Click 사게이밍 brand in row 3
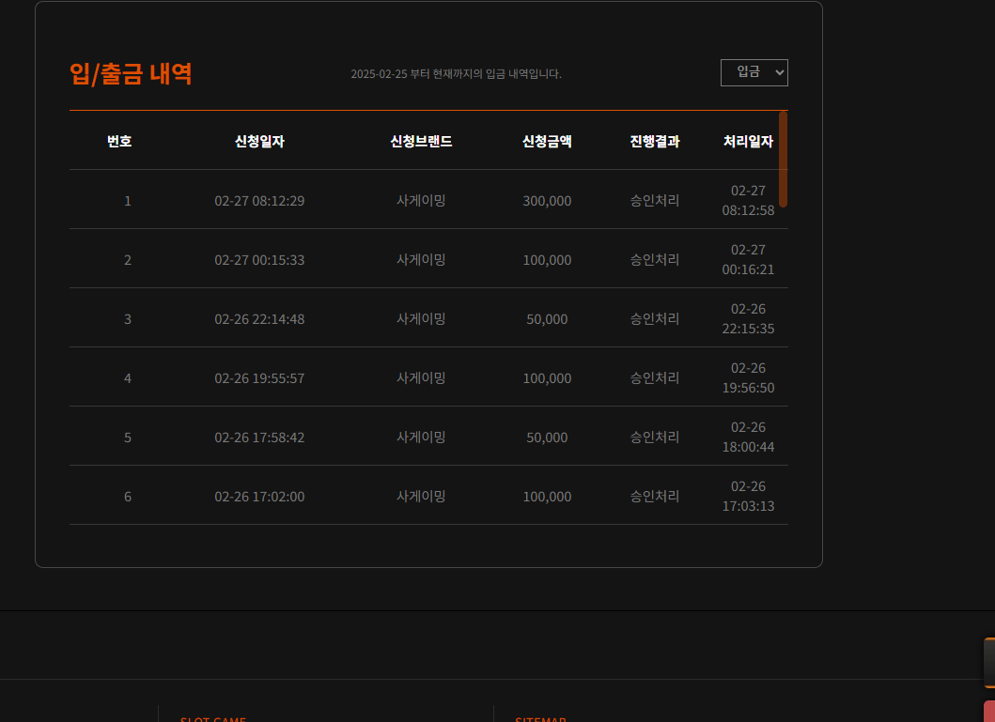 421,319
